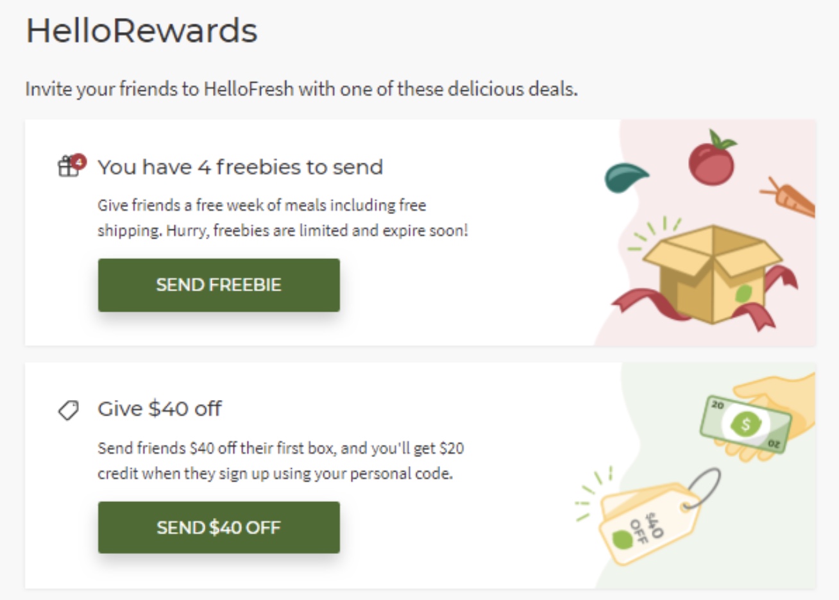Click the 'Give friends a free week' description

[x=282, y=218]
